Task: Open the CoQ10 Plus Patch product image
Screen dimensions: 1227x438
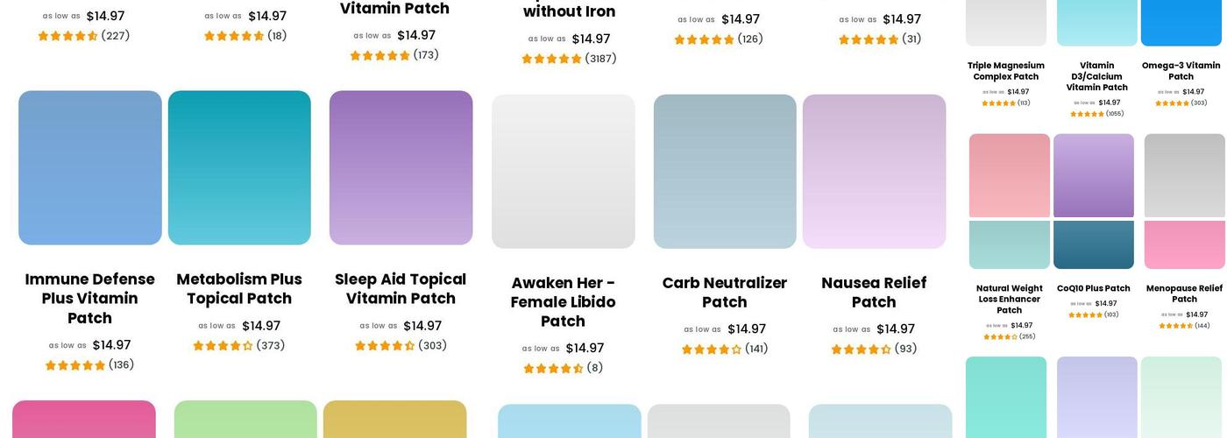Action: pyautogui.click(x=1094, y=201)
